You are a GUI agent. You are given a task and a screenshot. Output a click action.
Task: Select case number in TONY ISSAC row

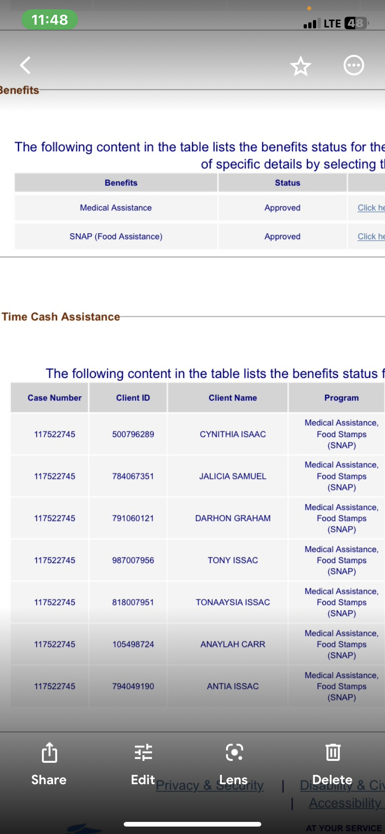pyautogui.click(x=54, y=560)
